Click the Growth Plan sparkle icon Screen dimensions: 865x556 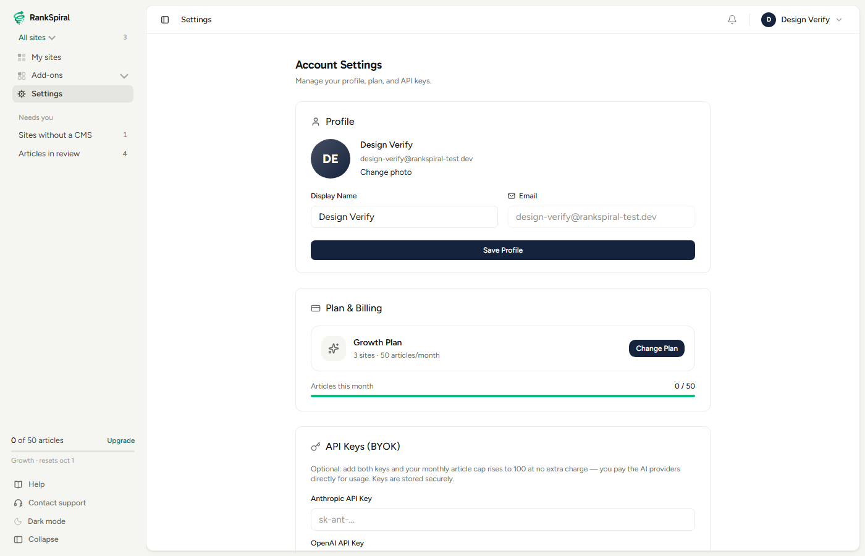tap(334, 348)
